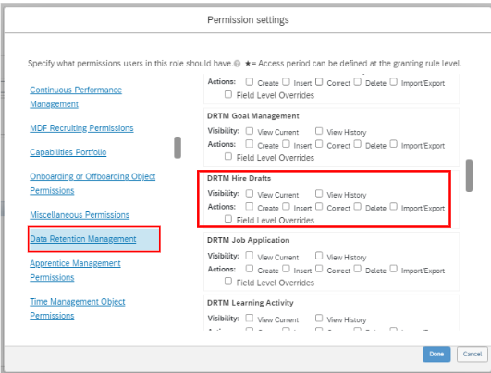Image resolution: width=491 pixels, height=373 pixels.
Task: Check Create for DRTM Hire Drafts
Action: coord(250,207)
